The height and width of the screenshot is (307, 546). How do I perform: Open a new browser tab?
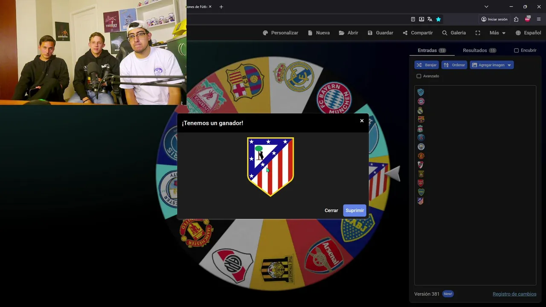[x=221, y=7]
